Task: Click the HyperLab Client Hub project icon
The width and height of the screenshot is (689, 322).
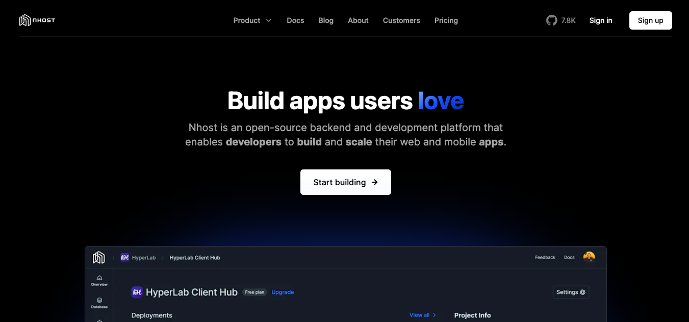Action: click(x=137, y=292)
